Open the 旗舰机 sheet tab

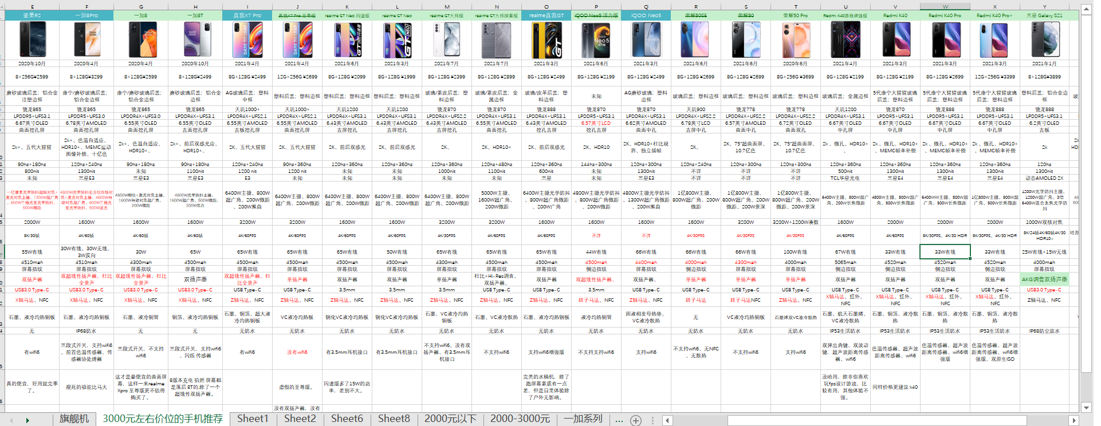coord(74,419)
